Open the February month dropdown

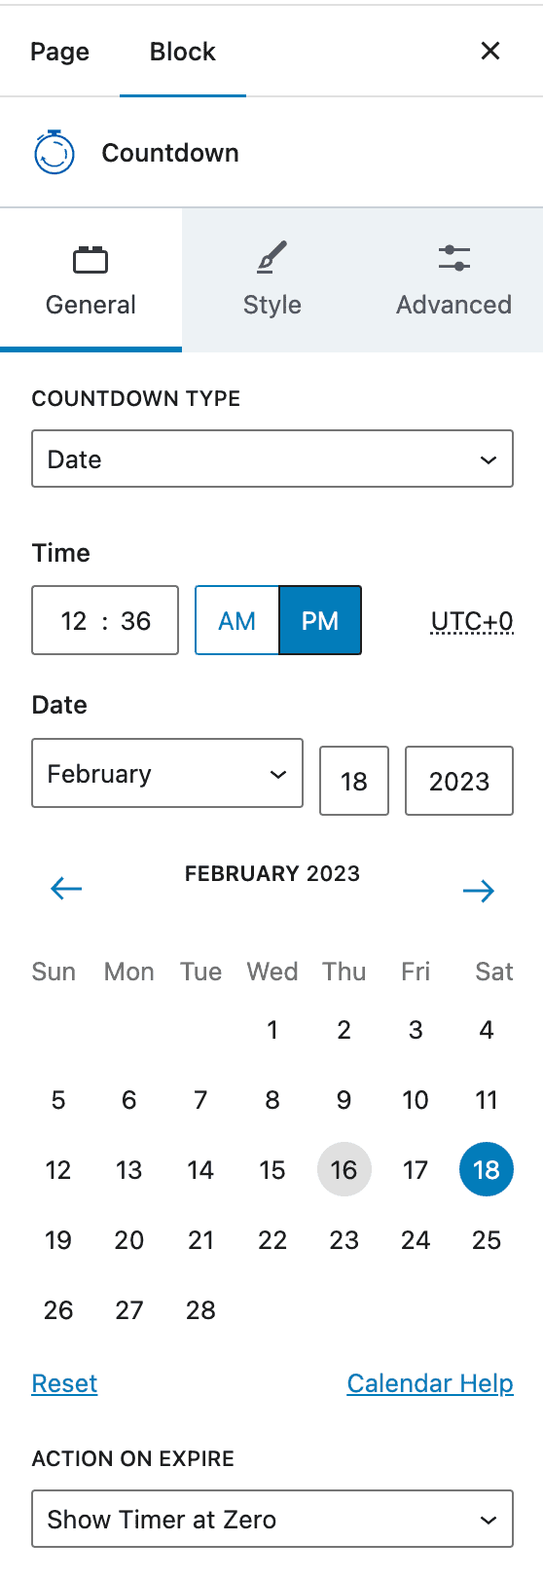coord(167,773)
